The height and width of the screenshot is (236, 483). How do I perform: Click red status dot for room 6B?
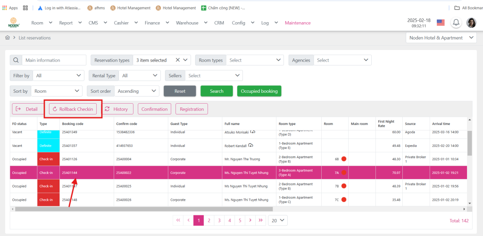pyautogui.click(x=344, y=159)
